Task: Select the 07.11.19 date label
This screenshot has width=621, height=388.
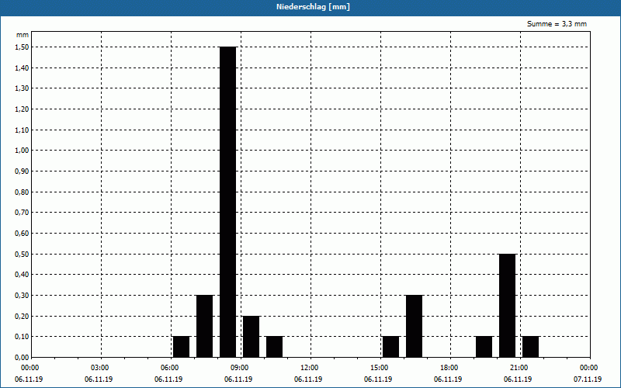Action: tap(588, 379)
